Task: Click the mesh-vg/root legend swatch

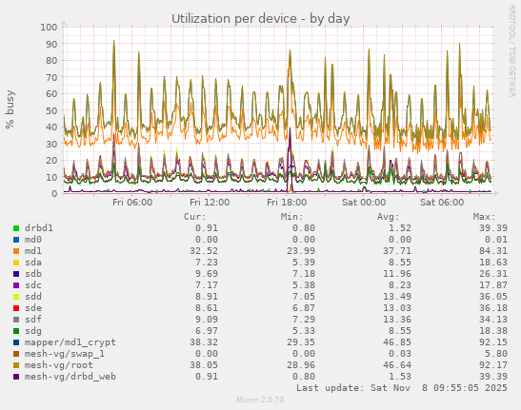Action: click(16, 365)
